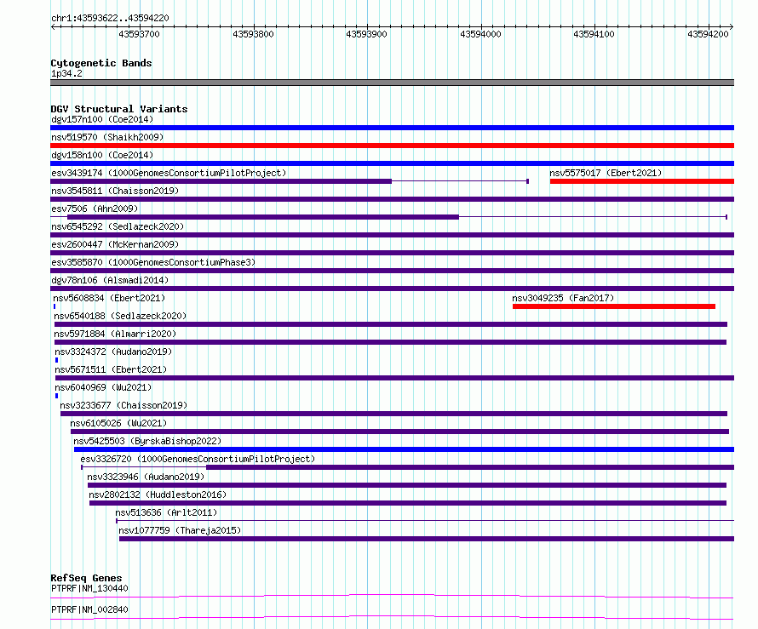
Task: Select the esv7506 (Ahn2009) purple bar
Action: [263, 217]
